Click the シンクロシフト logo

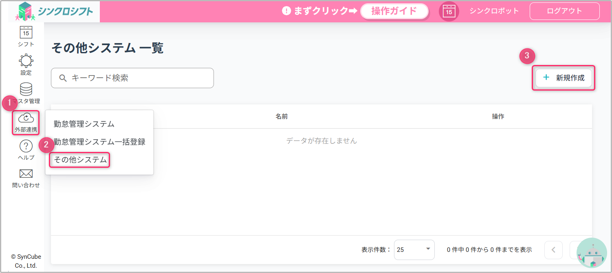click(55, 11)
